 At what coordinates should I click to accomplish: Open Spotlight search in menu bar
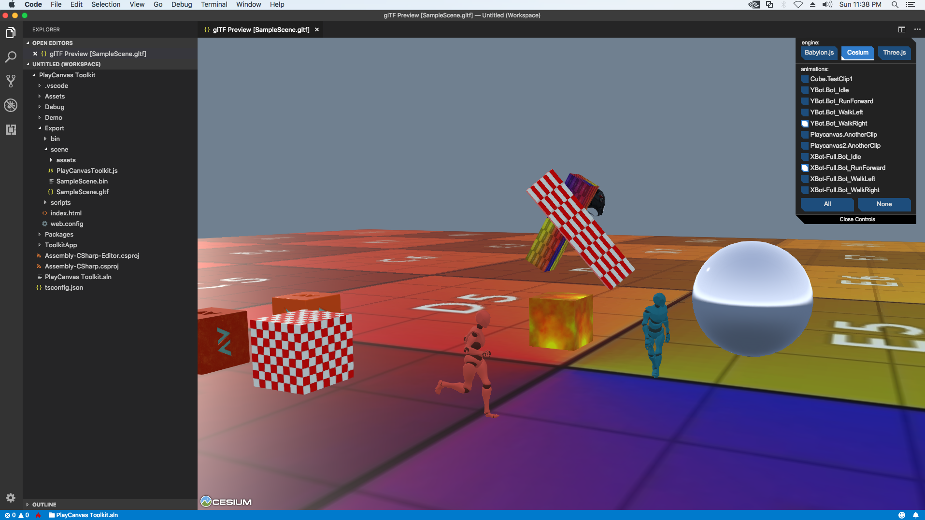point(895,4)
